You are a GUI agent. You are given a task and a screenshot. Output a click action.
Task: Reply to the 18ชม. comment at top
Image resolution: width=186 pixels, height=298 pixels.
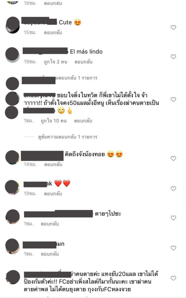tap(53, 3)
